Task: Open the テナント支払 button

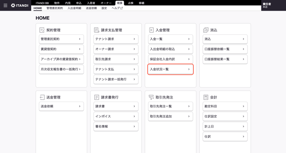Action: pyautogui.click(x=116, y=69)
